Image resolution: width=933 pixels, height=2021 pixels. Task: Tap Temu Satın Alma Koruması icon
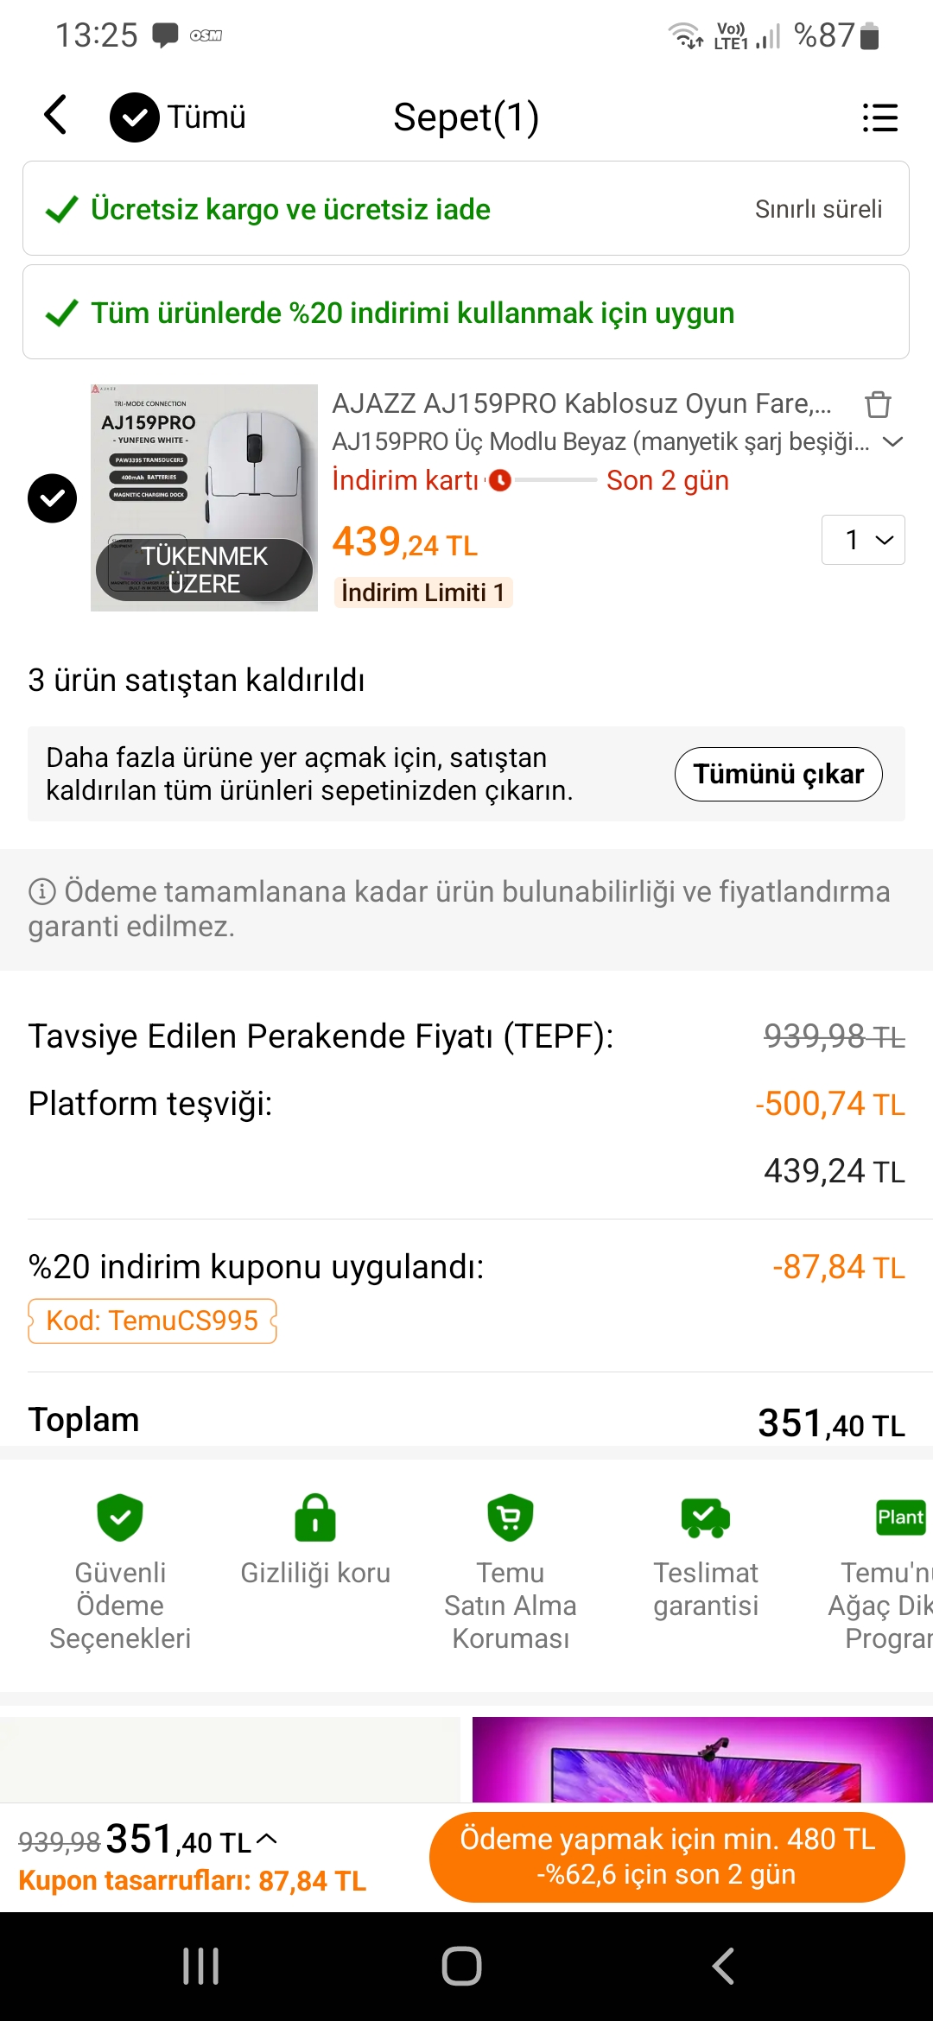pos(511,1517)
